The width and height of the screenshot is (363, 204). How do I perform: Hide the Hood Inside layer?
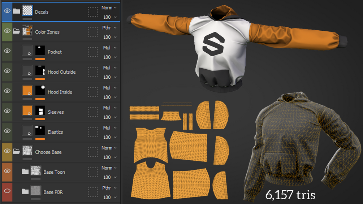7,91
